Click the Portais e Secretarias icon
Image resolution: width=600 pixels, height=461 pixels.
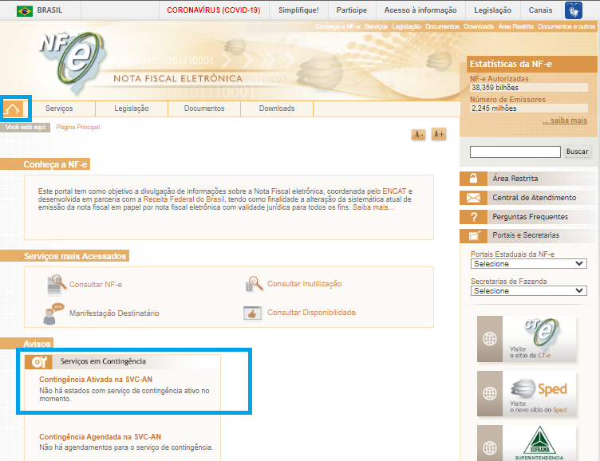click(473, 235)
